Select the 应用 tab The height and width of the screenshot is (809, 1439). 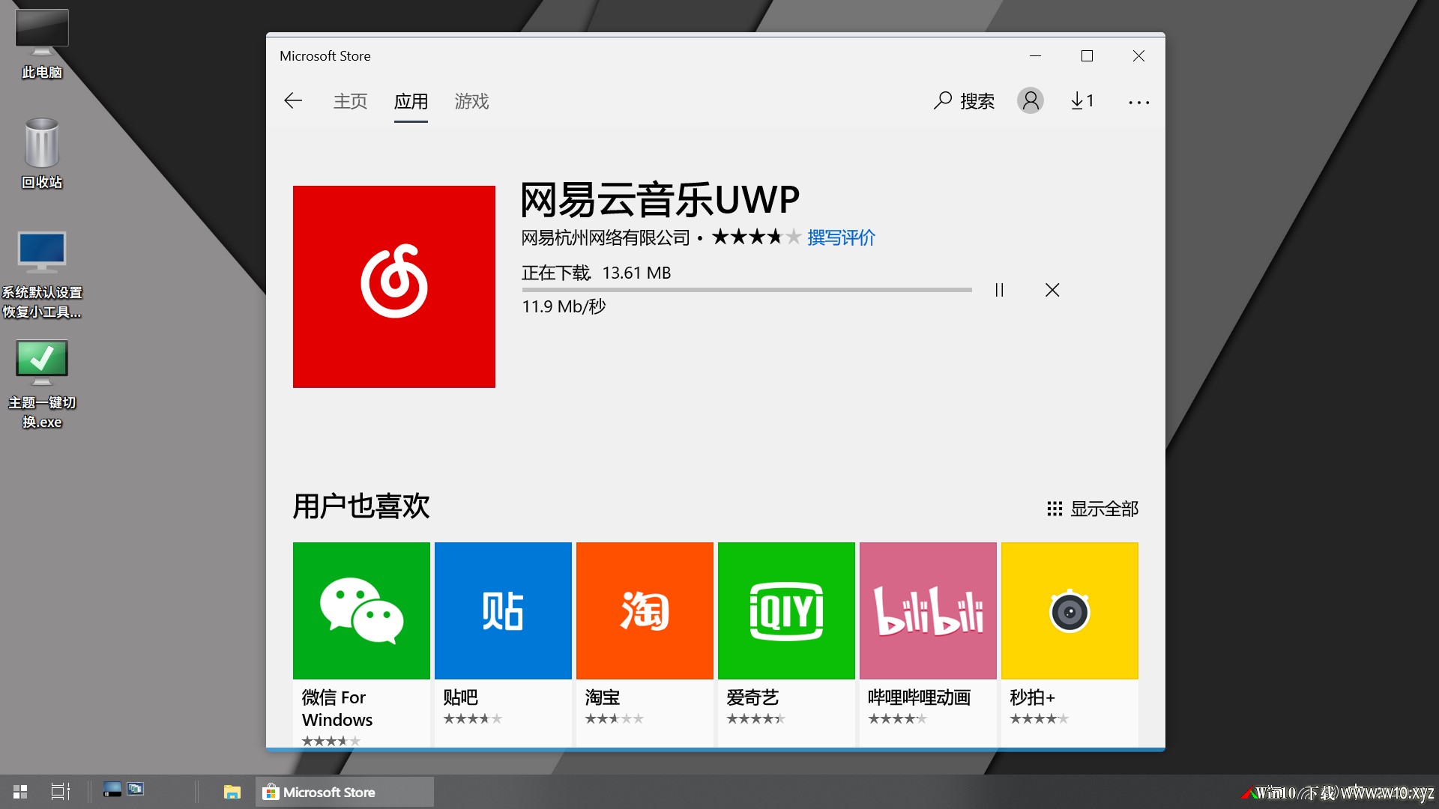click(x=411, y=101)
